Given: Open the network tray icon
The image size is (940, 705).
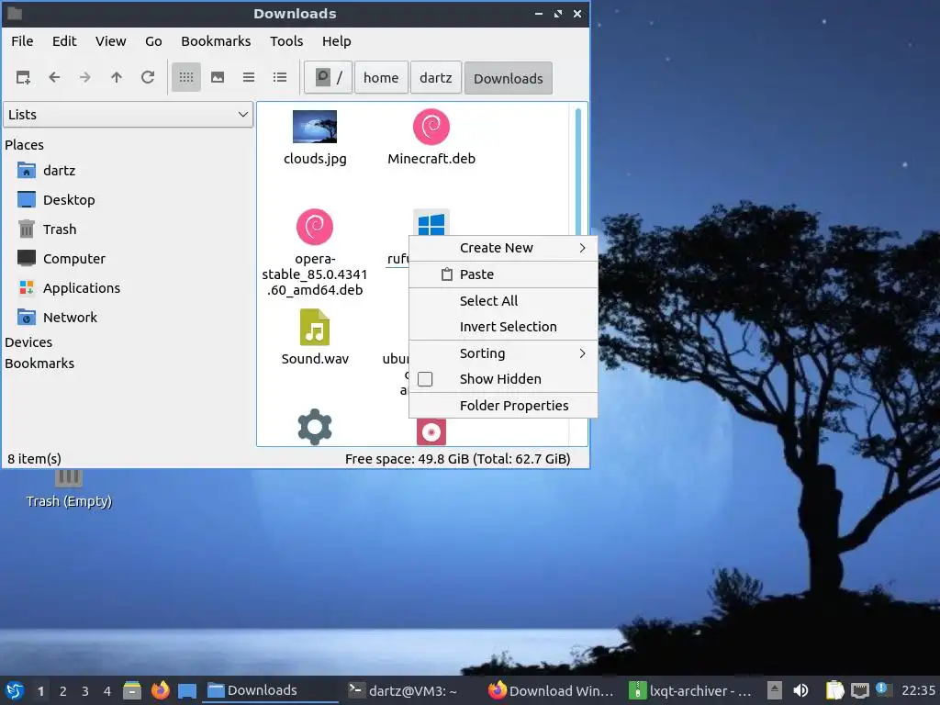Looking at the screenshot, I should point(859,690).
